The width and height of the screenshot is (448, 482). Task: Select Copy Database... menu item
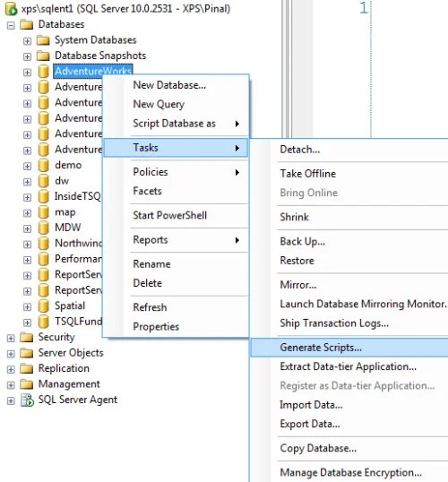[x=349, y=449]
